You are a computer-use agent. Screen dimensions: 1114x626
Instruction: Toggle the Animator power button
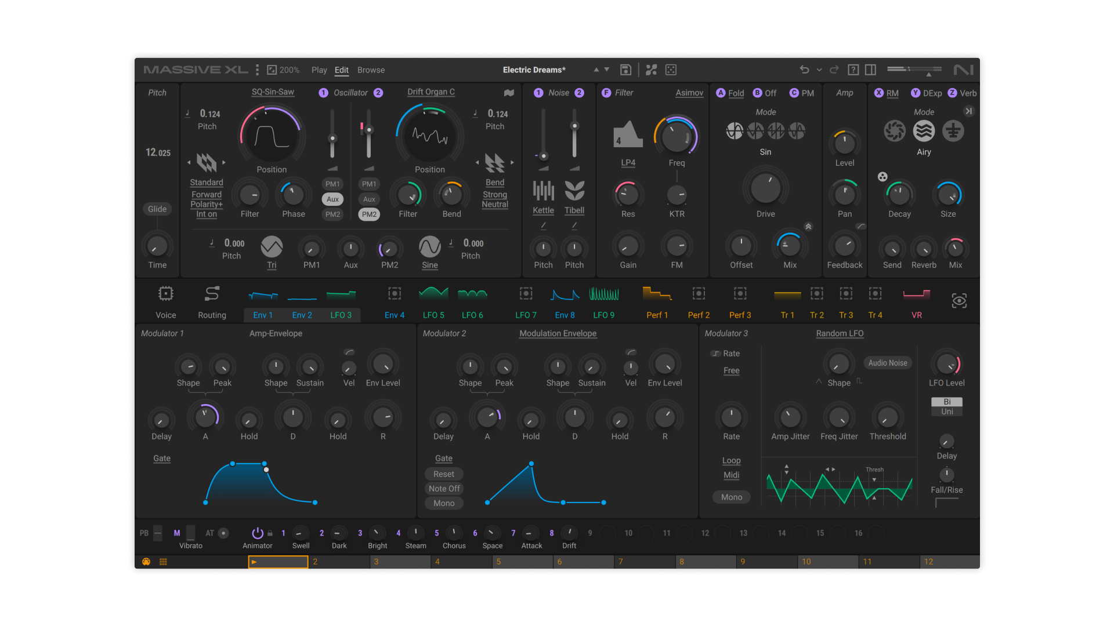(257, 533)
